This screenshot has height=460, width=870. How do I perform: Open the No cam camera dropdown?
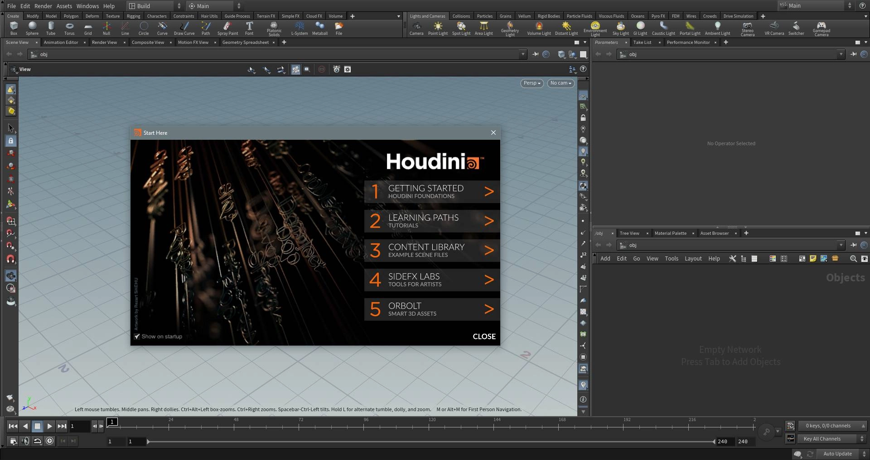(x=561, y=83)
